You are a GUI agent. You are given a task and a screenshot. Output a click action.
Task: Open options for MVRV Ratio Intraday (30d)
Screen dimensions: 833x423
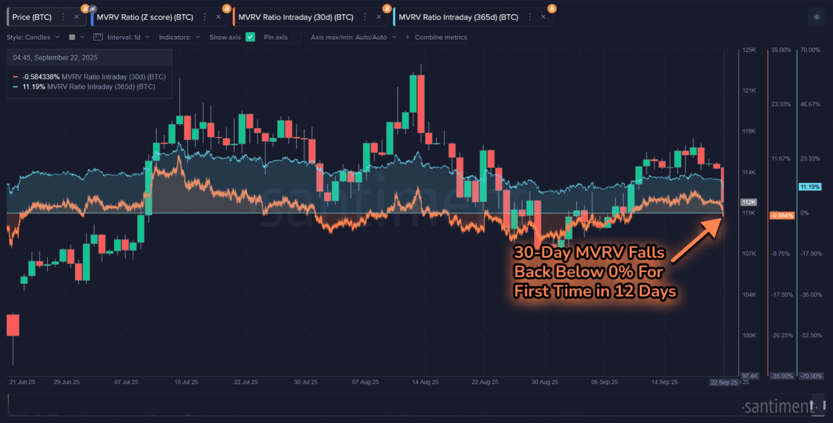pyautogui.click(x=364, y=17)
